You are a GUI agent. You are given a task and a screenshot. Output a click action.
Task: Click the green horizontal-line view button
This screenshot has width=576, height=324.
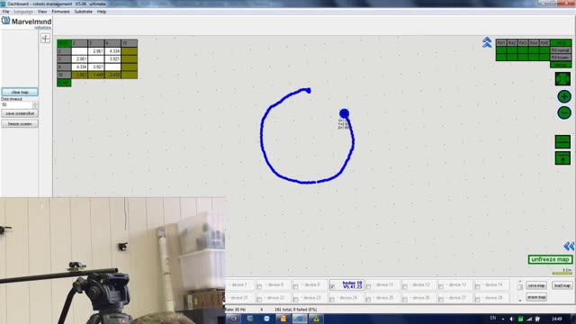[x=562, y=141]
